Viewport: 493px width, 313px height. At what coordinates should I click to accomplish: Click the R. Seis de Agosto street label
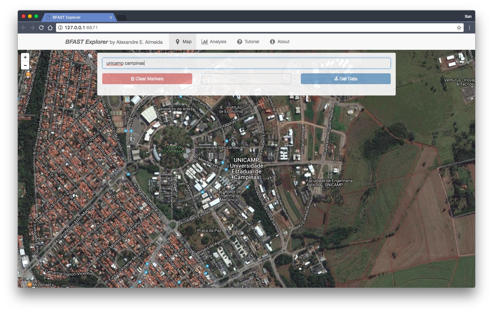[x=212, y=246]
